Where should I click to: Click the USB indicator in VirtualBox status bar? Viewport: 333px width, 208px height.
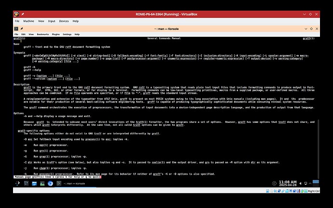(x=283, y=191)
